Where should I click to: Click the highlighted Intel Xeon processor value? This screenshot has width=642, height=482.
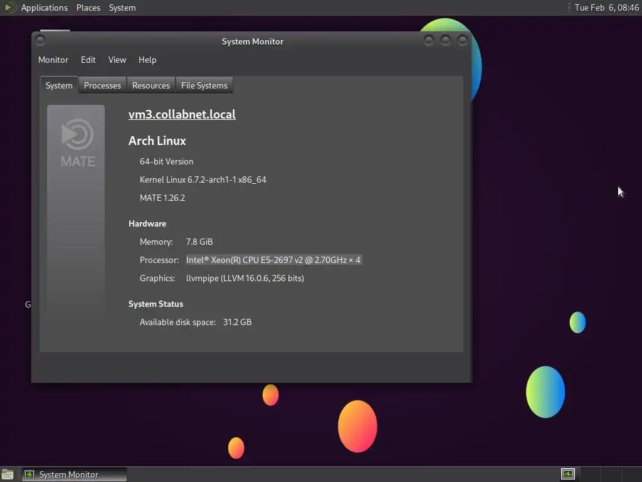click(273, 260)
